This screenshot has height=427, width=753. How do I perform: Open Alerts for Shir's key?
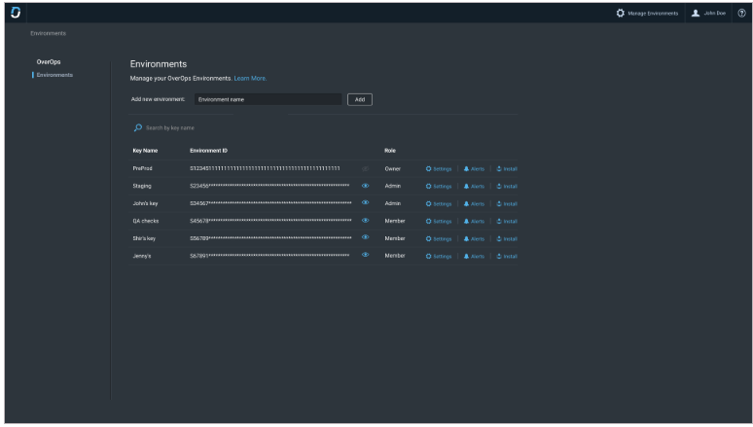coord(474,239)
